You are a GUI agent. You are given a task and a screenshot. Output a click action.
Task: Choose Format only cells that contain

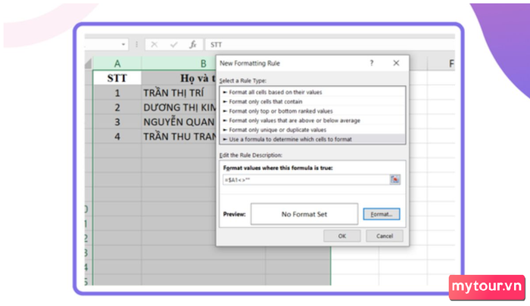[x=312, y=101]
